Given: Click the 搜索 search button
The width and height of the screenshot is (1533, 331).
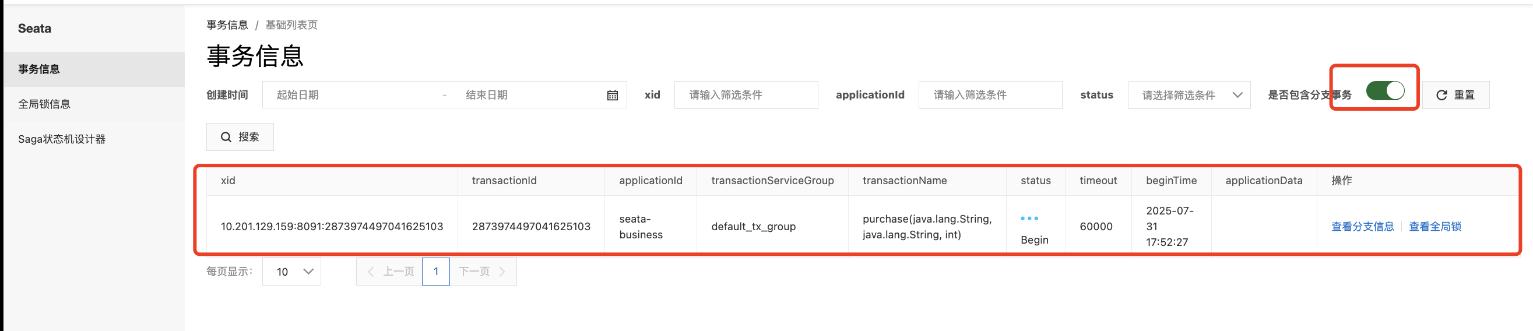Looking at the screenshot, I should click(x=240, y=138).
